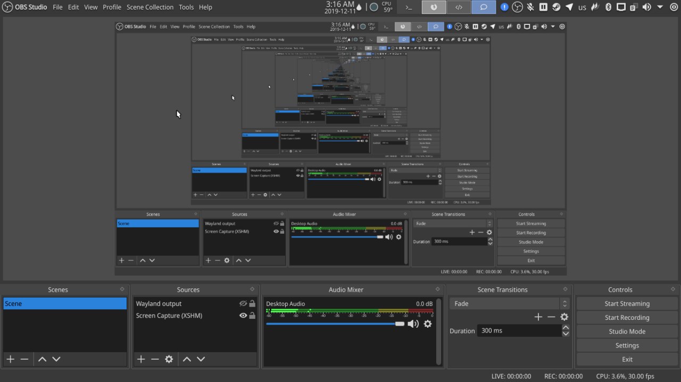Undock the Scenes panel with its float icon
This screenshot has width=681, height=382.
[122, 289]
